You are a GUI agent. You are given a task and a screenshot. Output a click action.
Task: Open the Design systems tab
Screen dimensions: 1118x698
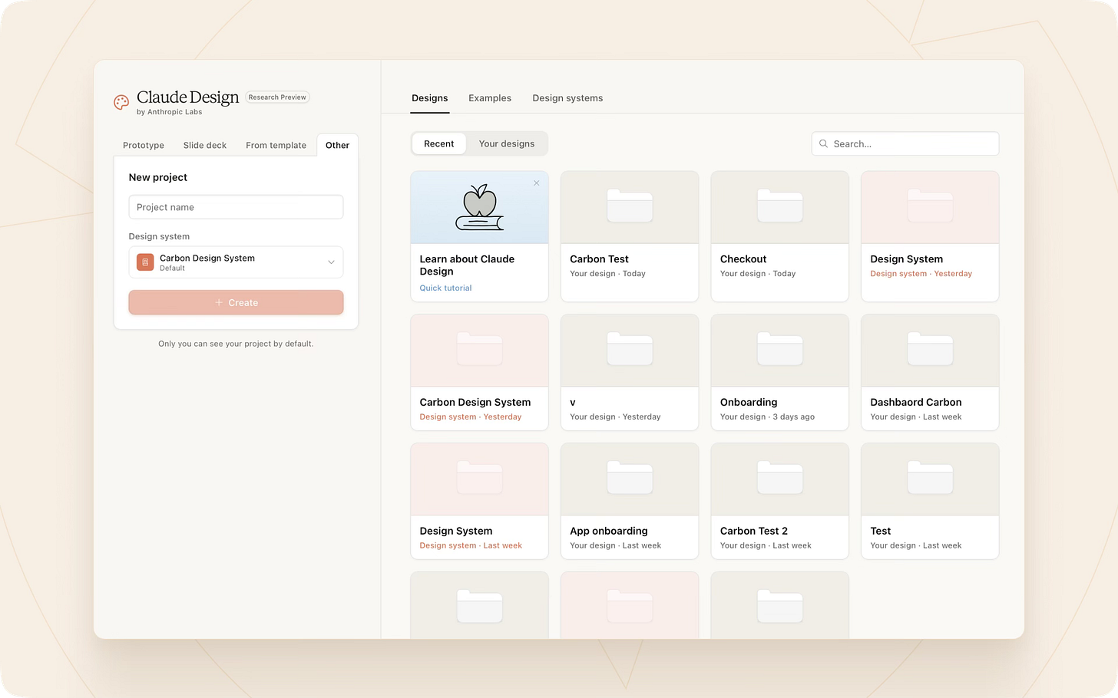click(x=567, y=98)
